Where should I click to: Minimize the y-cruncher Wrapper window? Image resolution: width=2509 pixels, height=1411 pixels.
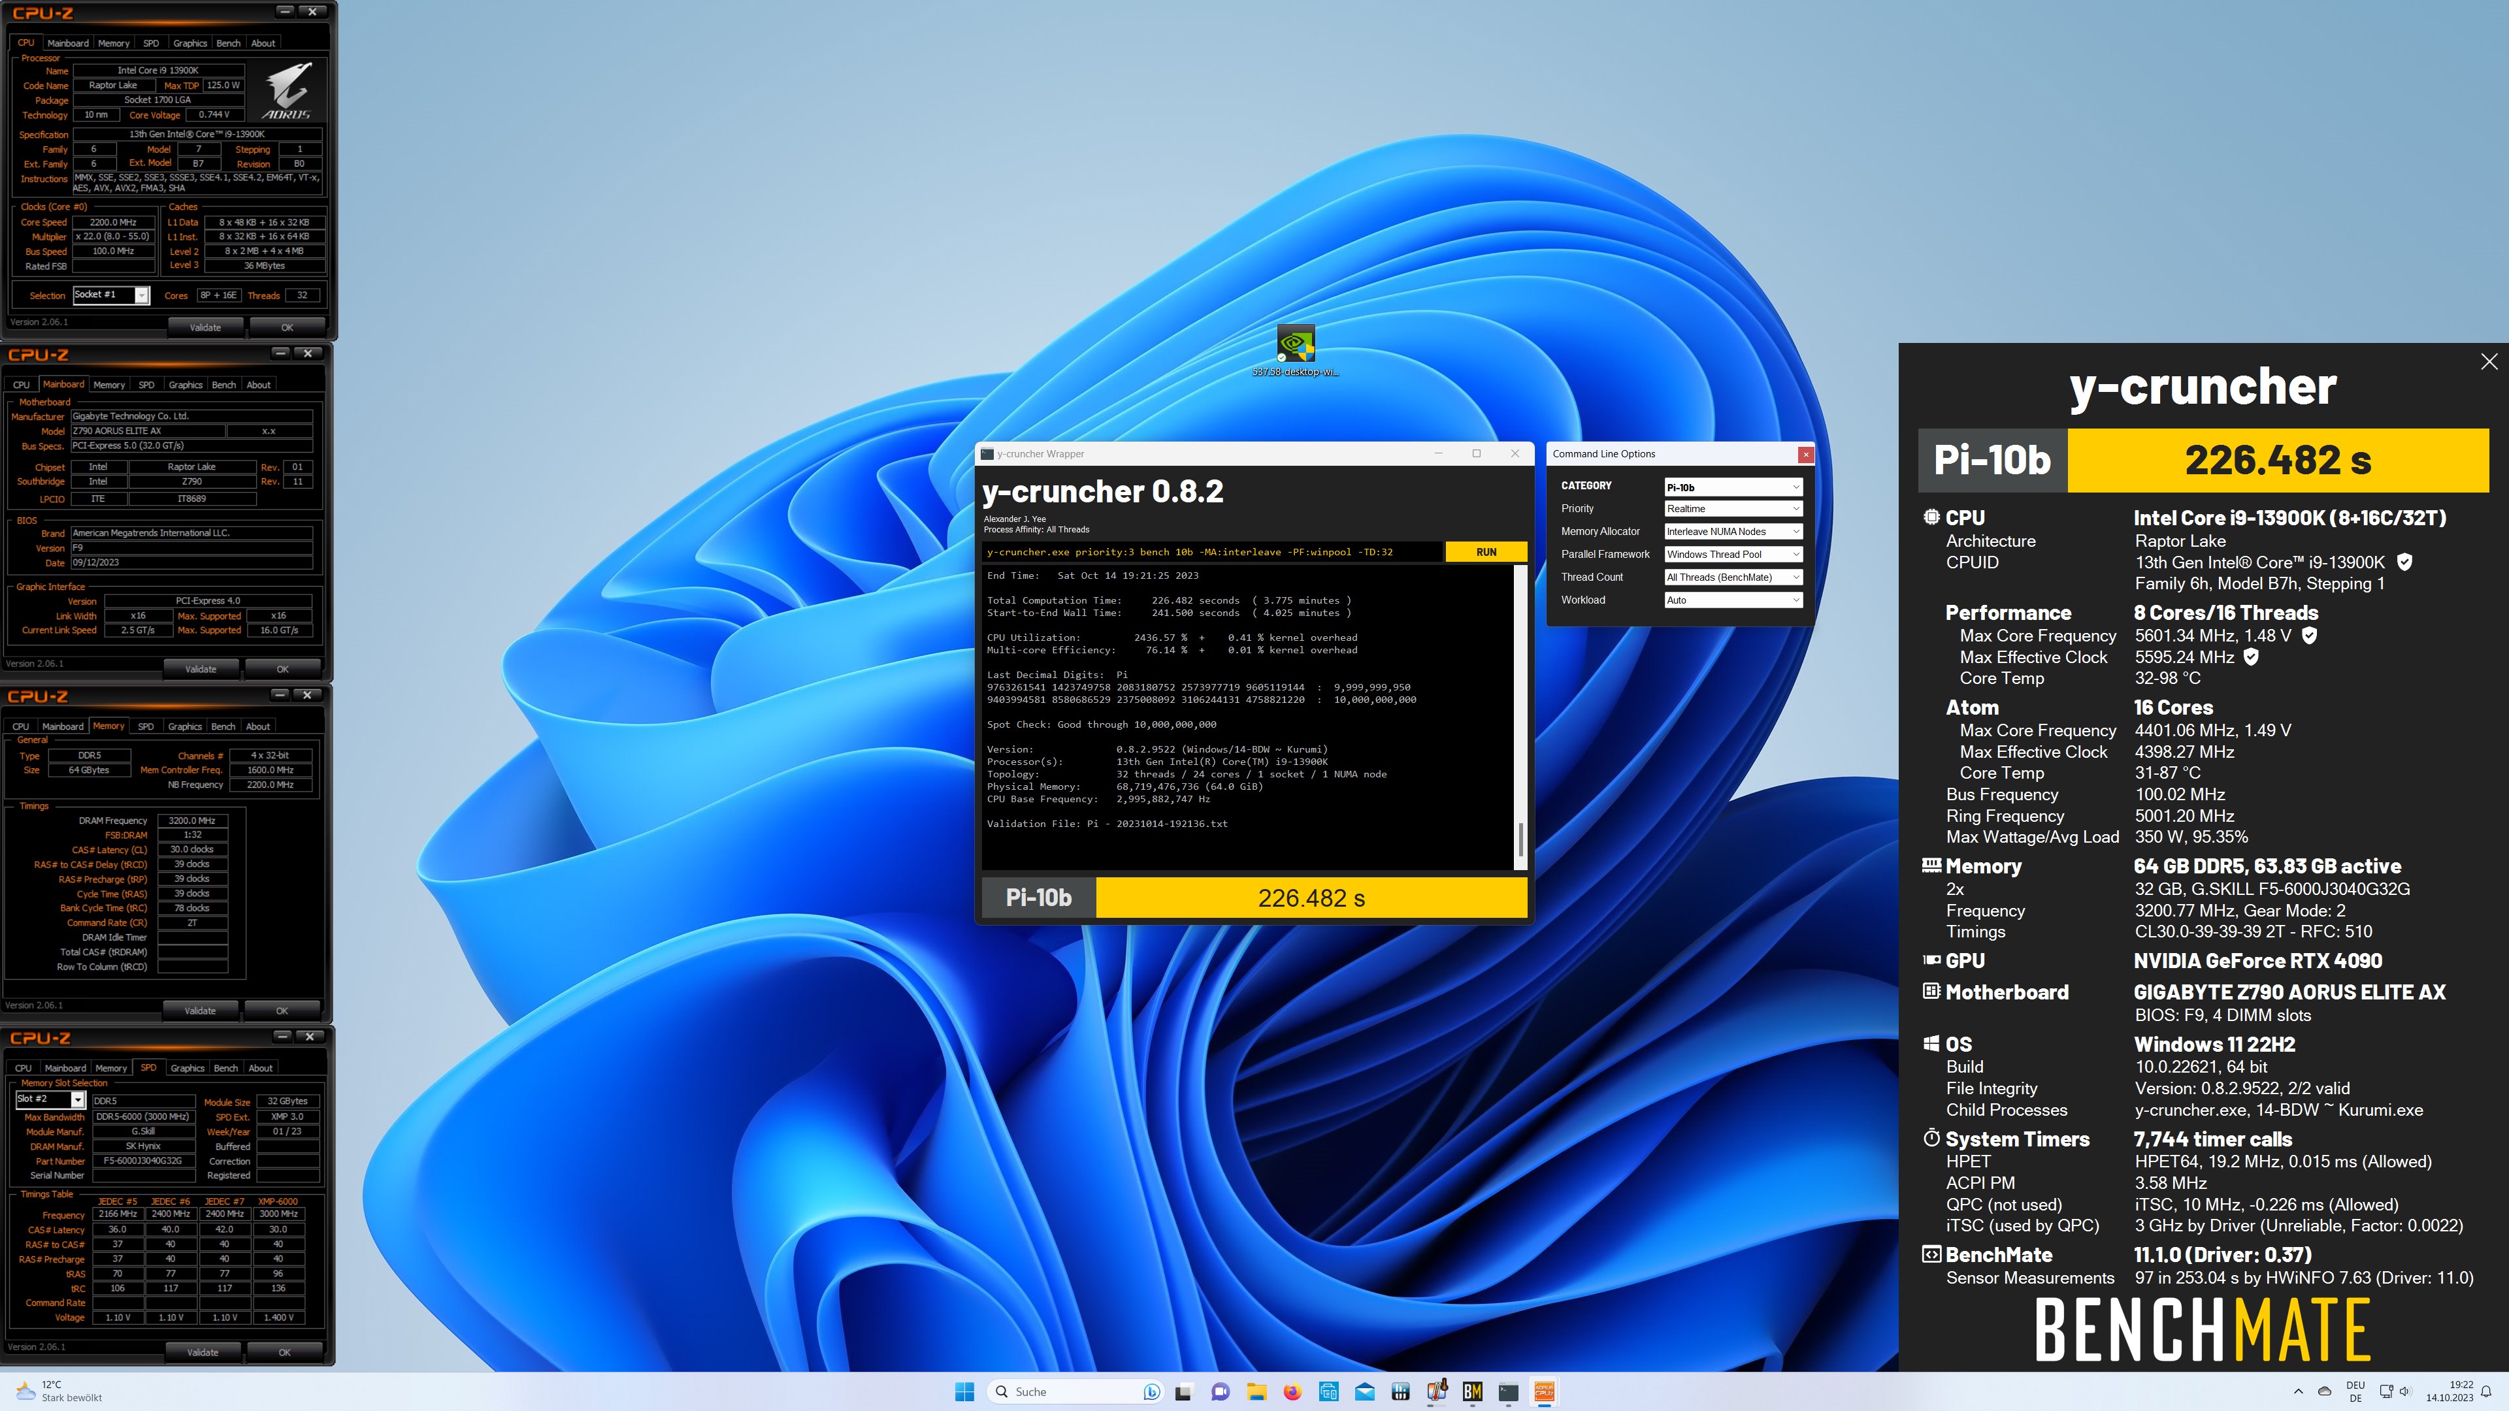[x=1437, y=454]
